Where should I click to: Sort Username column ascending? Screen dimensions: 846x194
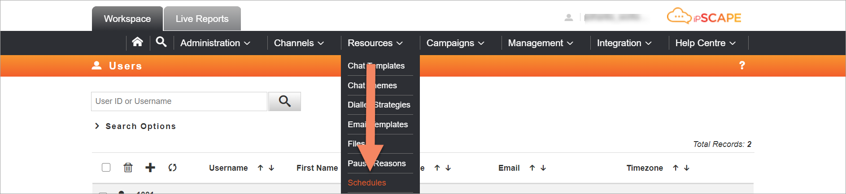pyautogui.click(x=260, y=168)
